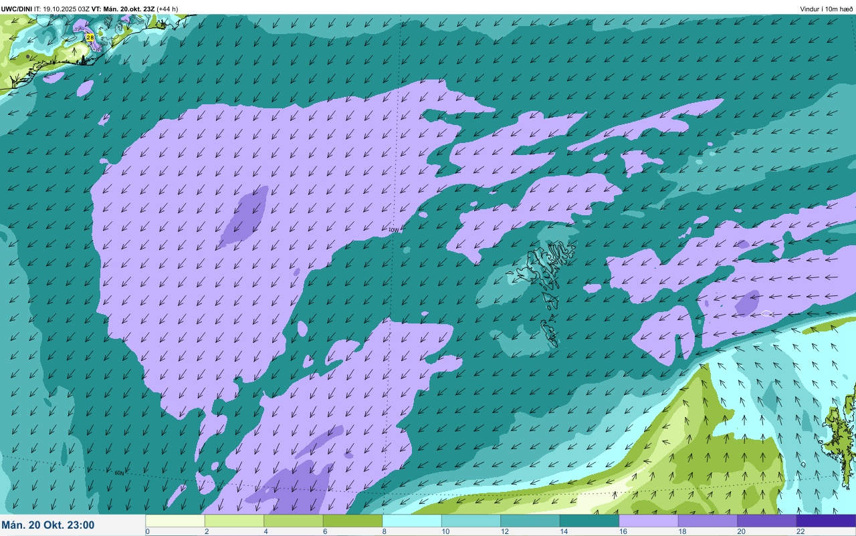Screen dimensions: 856x536
Task: Click the yellow 28 wind marker
Action: tap(90, 37)
